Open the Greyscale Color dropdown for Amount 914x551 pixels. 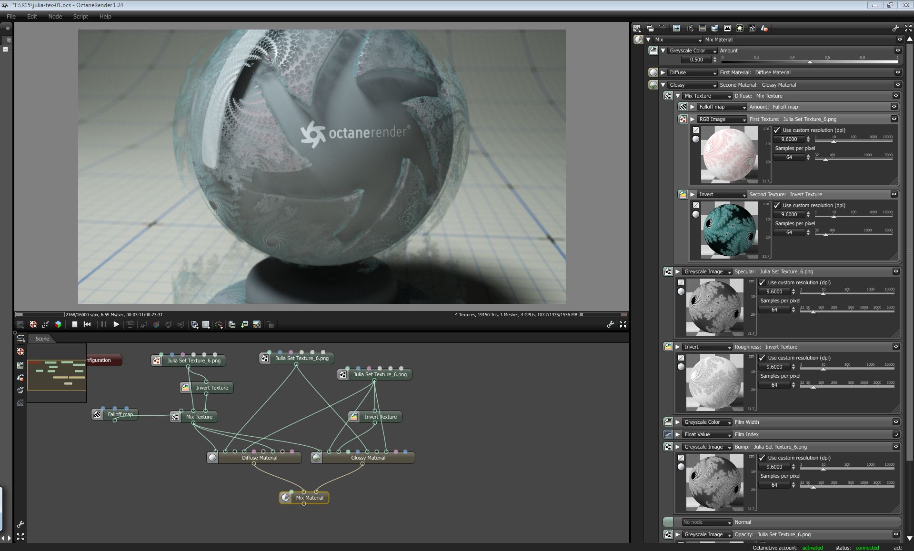tap(693, 50)
